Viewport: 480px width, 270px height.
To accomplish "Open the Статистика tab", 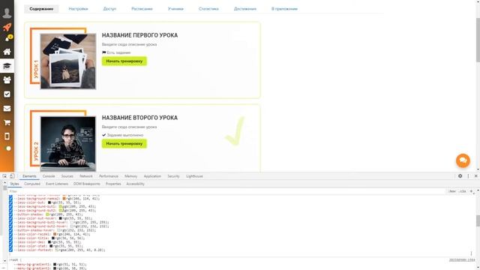I will (208, 9).
